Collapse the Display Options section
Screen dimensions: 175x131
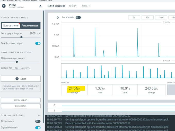pos(39,115)
